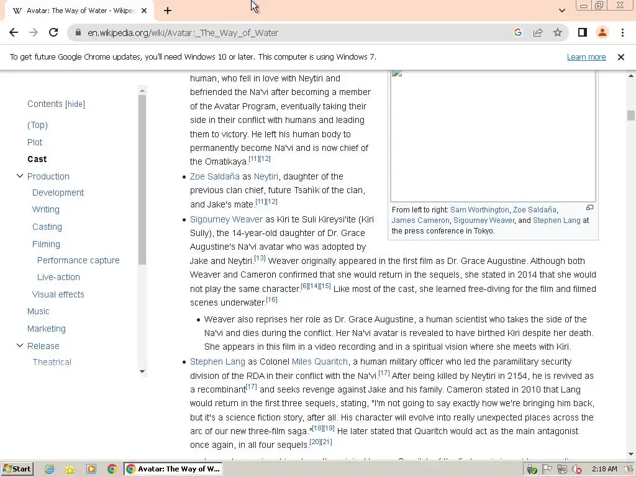Go to the Filming subsection
636x477 pixels.
point(46,244)
